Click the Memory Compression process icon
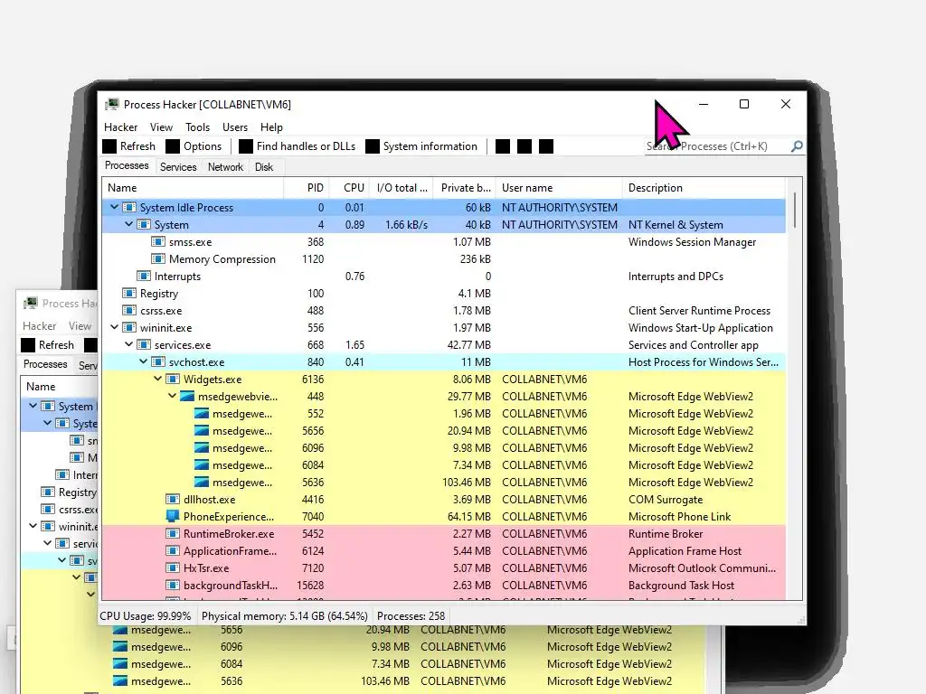The height and width of the screenshot is (694, 926). [x=157, y=259]
